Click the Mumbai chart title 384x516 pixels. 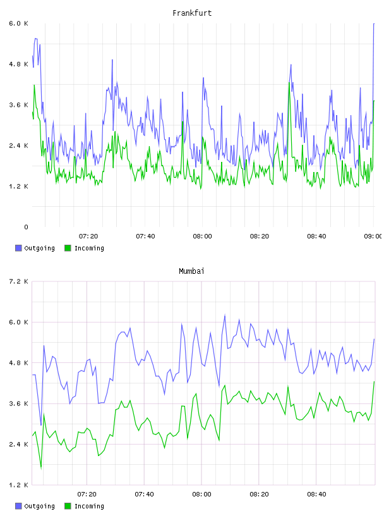coord(191,271)
